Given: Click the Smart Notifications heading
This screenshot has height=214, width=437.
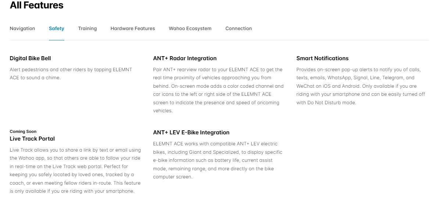Looking at the screenshot, I should tap(322, 58).
